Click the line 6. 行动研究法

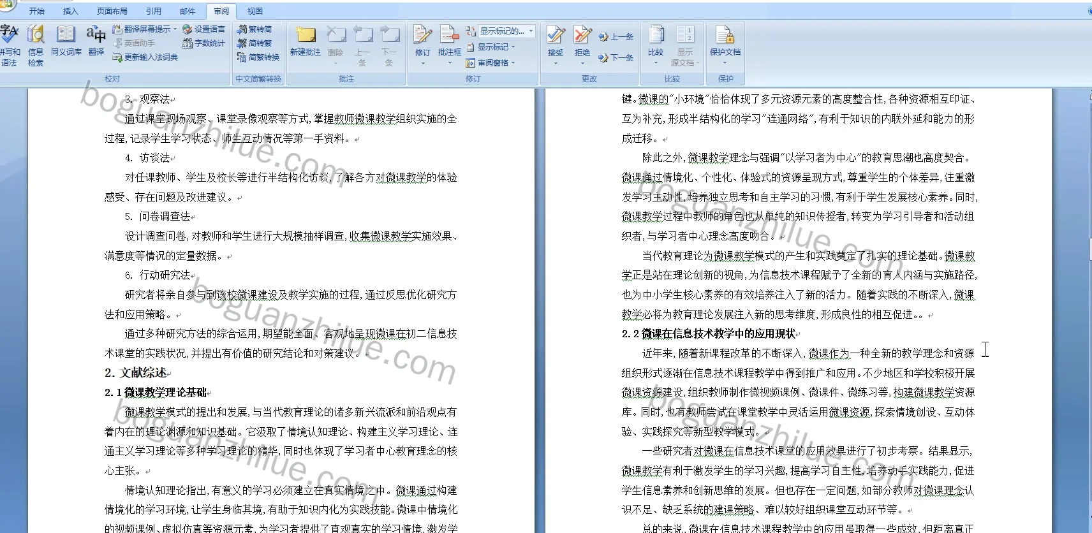(158, 275)
